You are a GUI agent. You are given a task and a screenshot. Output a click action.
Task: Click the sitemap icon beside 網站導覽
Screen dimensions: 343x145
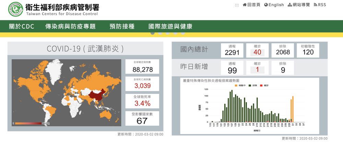click(290, 5)
